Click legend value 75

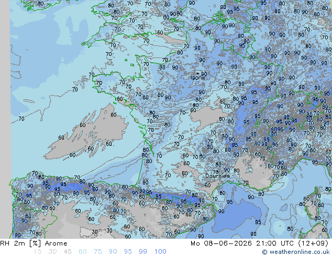tap(97, 252)
